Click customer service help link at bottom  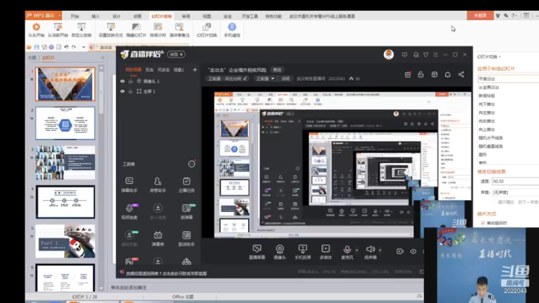[166, 273]
